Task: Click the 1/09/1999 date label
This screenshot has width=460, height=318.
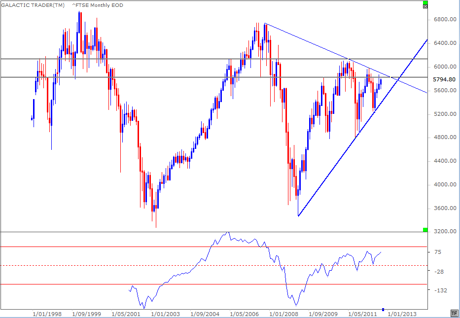Action: [86, 314]
